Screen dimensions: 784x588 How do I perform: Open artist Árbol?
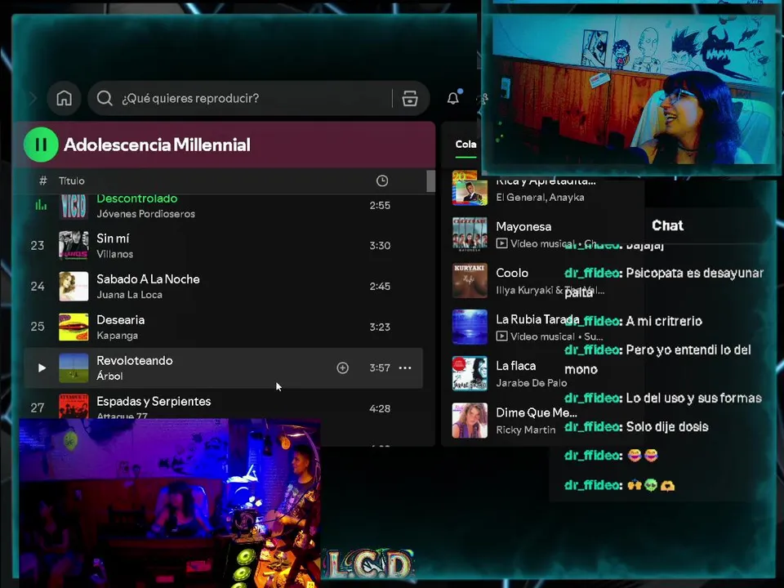(109, 376)
